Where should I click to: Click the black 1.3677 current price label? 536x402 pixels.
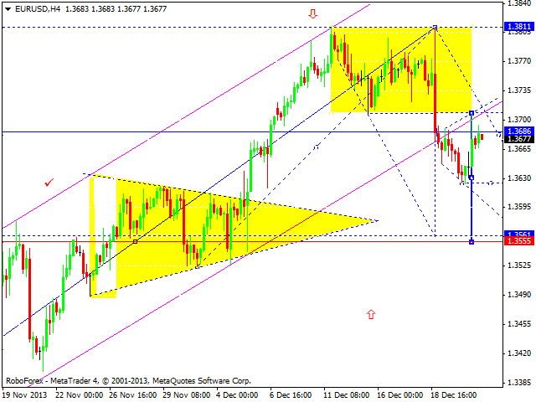[519, 139]
